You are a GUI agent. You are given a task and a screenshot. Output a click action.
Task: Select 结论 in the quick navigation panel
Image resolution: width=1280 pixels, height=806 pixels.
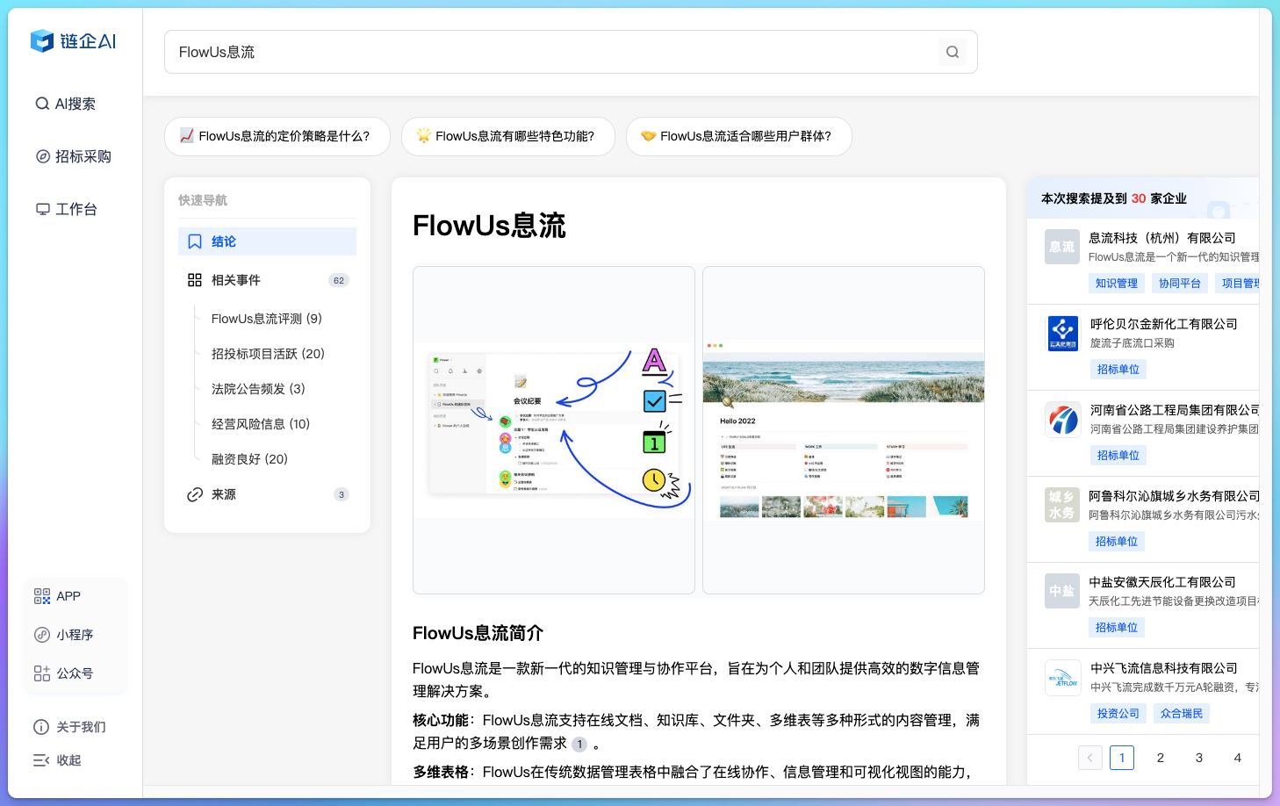(223, 241)
